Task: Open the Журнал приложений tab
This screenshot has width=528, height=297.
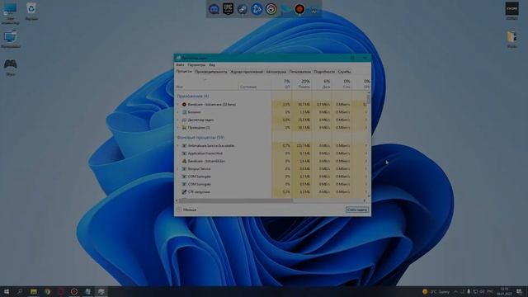Action: 247,72
